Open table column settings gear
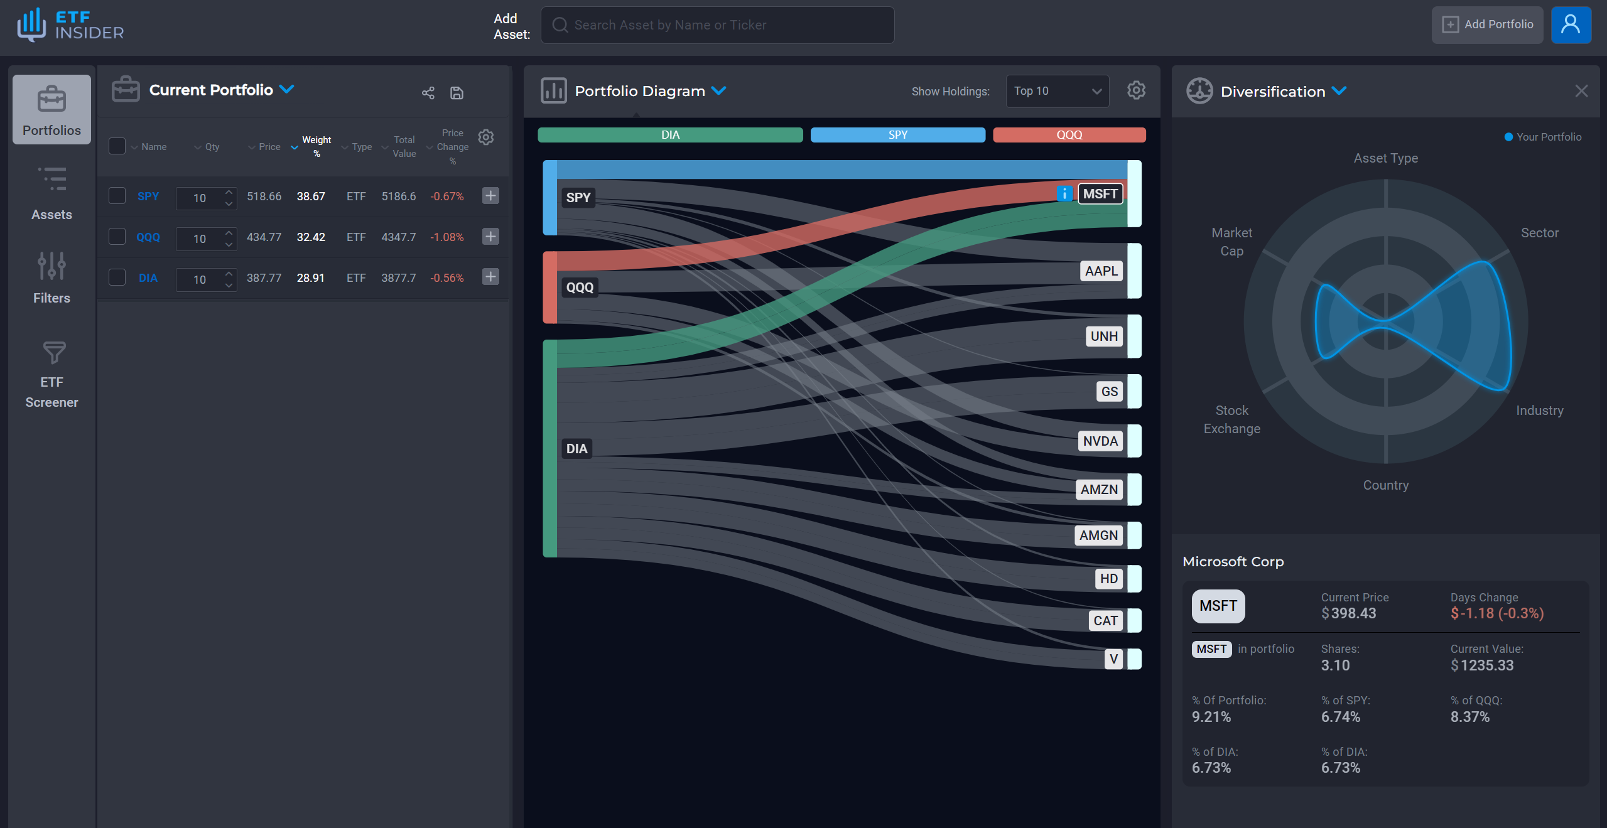Image resolution: width=1607 pixels, height=828 pixels. click(x=485, y=137)
